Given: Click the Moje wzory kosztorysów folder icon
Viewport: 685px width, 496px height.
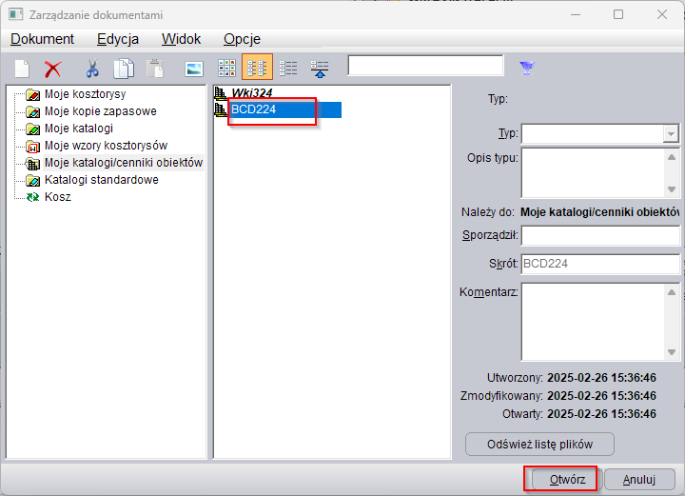Looking at the screenshot, I should pyautogui.click(x=32, y=146).
